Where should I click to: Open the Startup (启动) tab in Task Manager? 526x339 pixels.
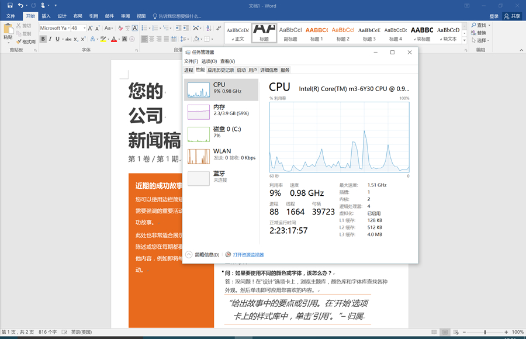tap(241, 70)
